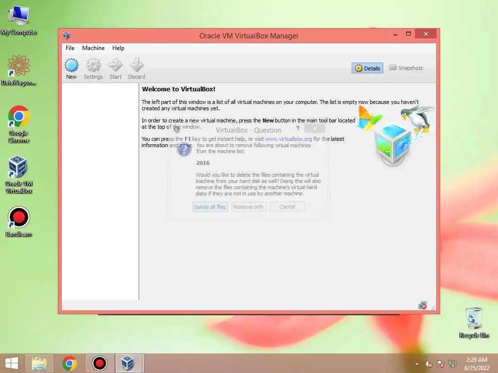
Task: Click the Welcome to VirtualBox! heading
Action: click(x=178, y=89)
